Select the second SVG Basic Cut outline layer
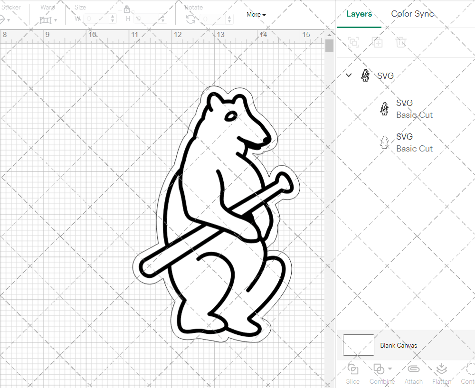This screenshot has height=388, width=475. (406, 142)
